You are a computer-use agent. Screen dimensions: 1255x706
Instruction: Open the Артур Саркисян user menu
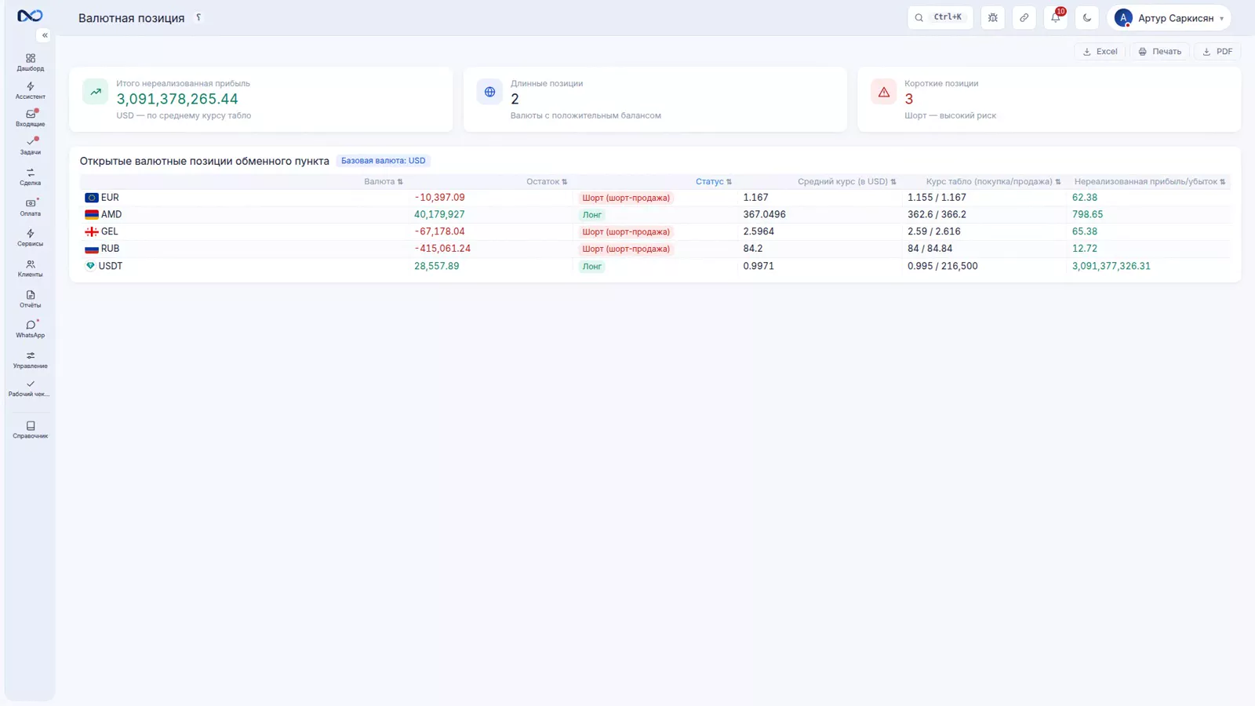[1169, 17]
